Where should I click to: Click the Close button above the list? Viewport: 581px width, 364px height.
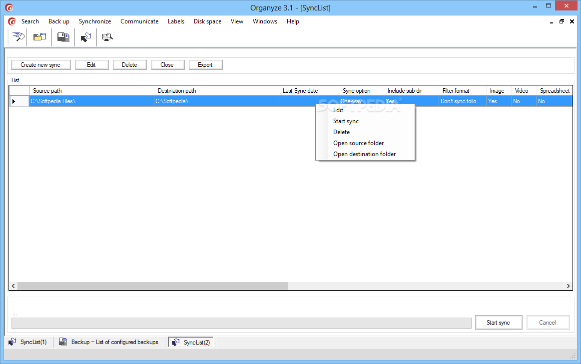167,65
